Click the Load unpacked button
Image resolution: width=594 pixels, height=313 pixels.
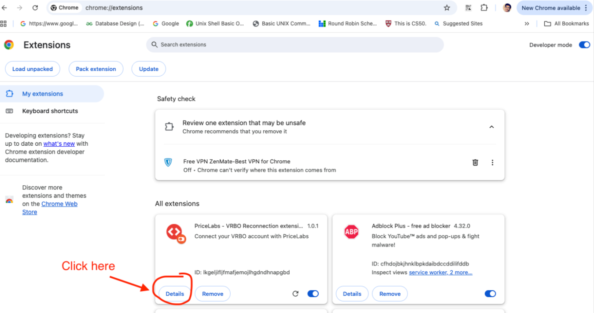tap(32, 69)
